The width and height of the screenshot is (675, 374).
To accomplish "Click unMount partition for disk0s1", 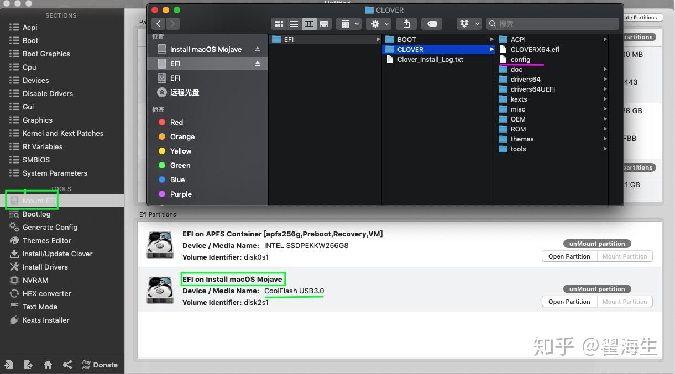I will [x=597, y=244].
